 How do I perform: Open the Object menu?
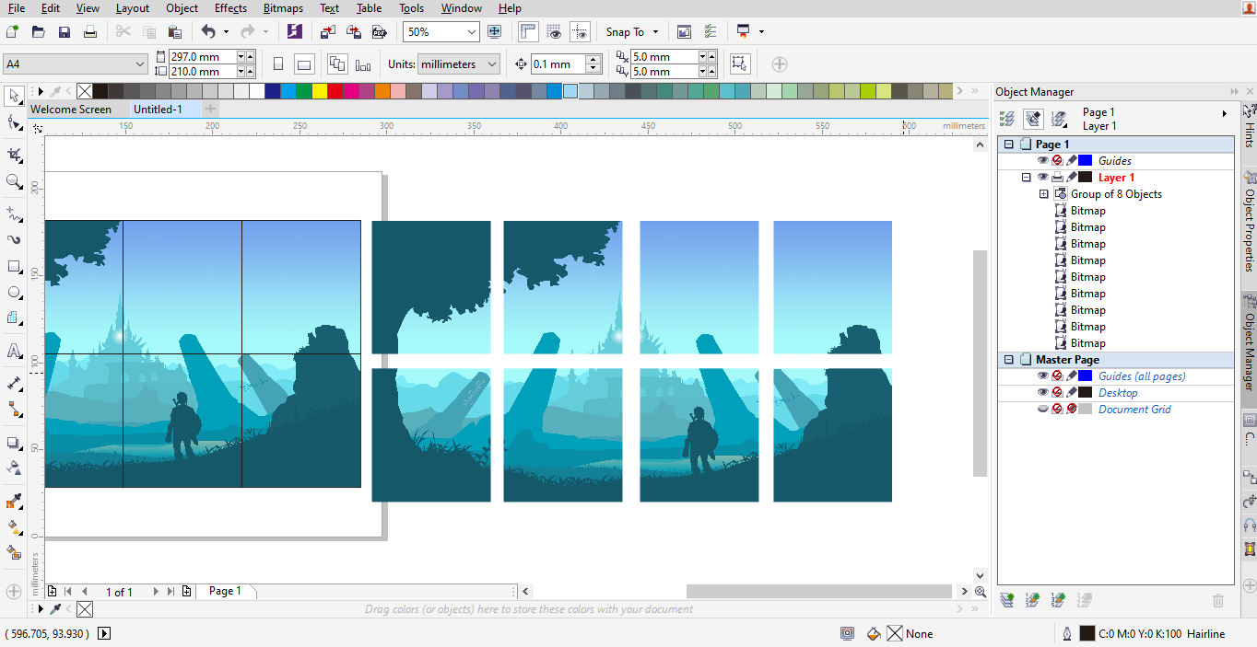[182, 8]
